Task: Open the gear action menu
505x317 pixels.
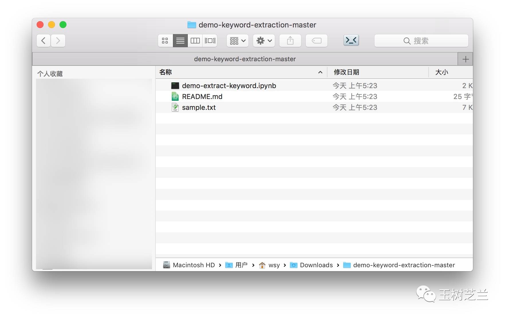Action: [x=264, y=41]
